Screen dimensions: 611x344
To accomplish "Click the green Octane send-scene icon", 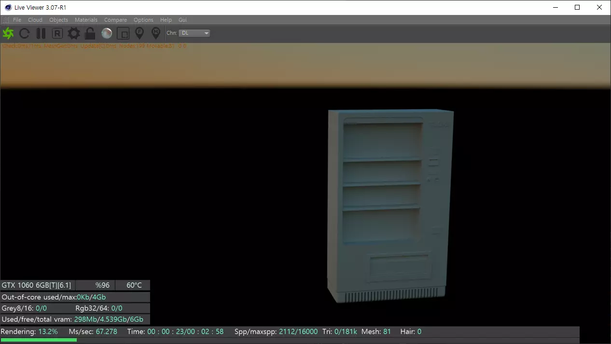I will (8, 33).
